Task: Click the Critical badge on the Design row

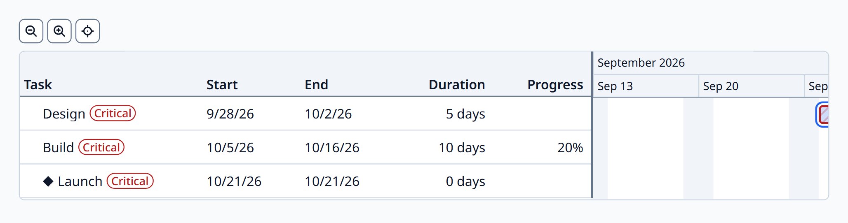Action: 113,113
